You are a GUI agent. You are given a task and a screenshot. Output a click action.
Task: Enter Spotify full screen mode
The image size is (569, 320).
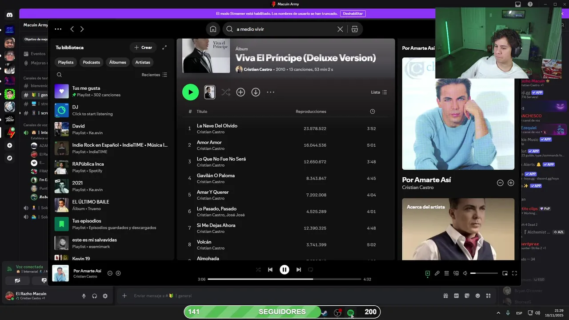(514, 273)
